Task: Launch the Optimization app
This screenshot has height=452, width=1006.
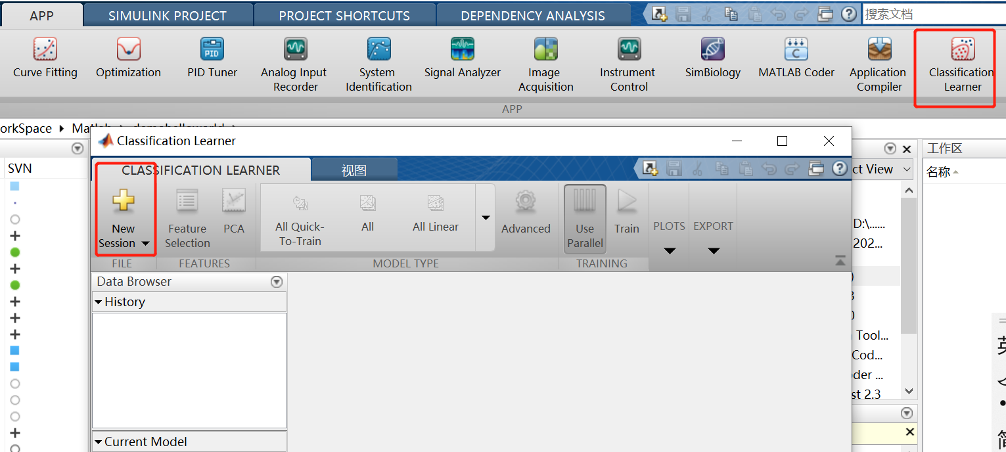Action: (x=128, y=57)
